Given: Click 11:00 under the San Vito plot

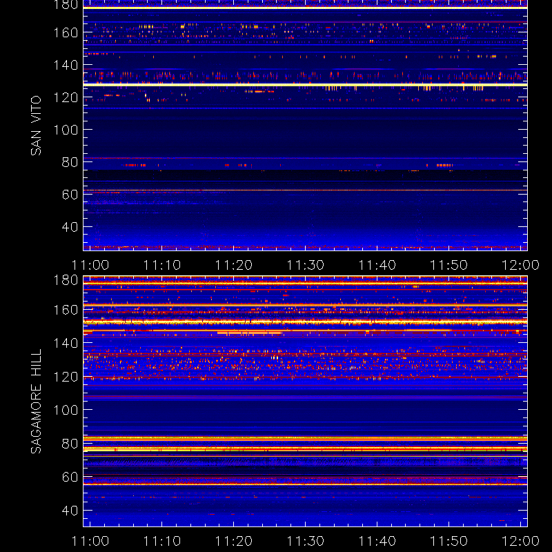Looking at the screenshot, I should [90, 265].
